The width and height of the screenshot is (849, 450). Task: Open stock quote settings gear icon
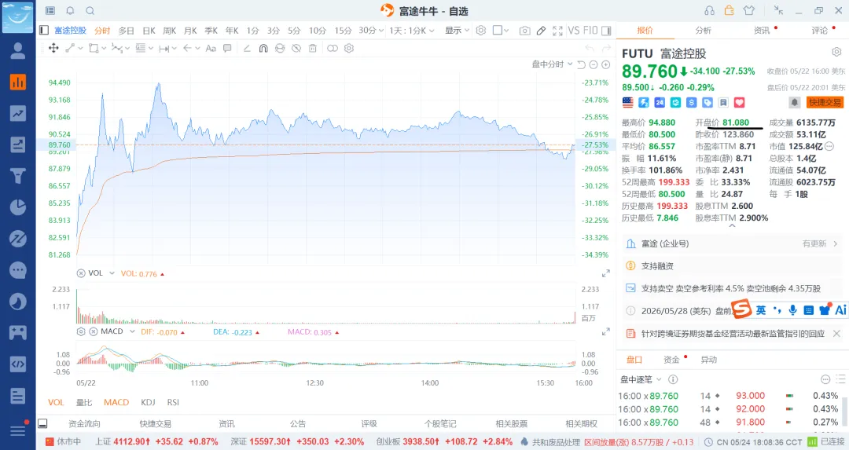pyautogui.click(x=836, y=52)
